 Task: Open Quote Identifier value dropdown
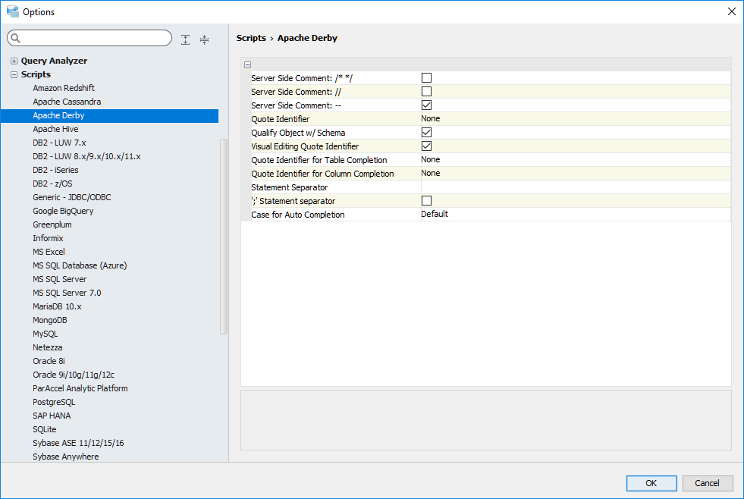[575, 118]
